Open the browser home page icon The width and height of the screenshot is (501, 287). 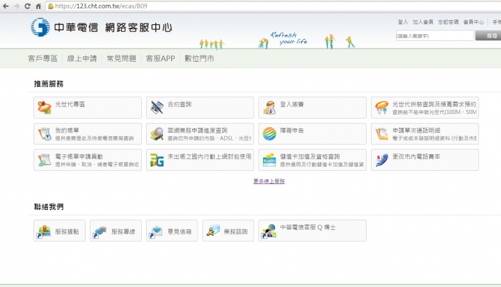[x=38, y=6]
